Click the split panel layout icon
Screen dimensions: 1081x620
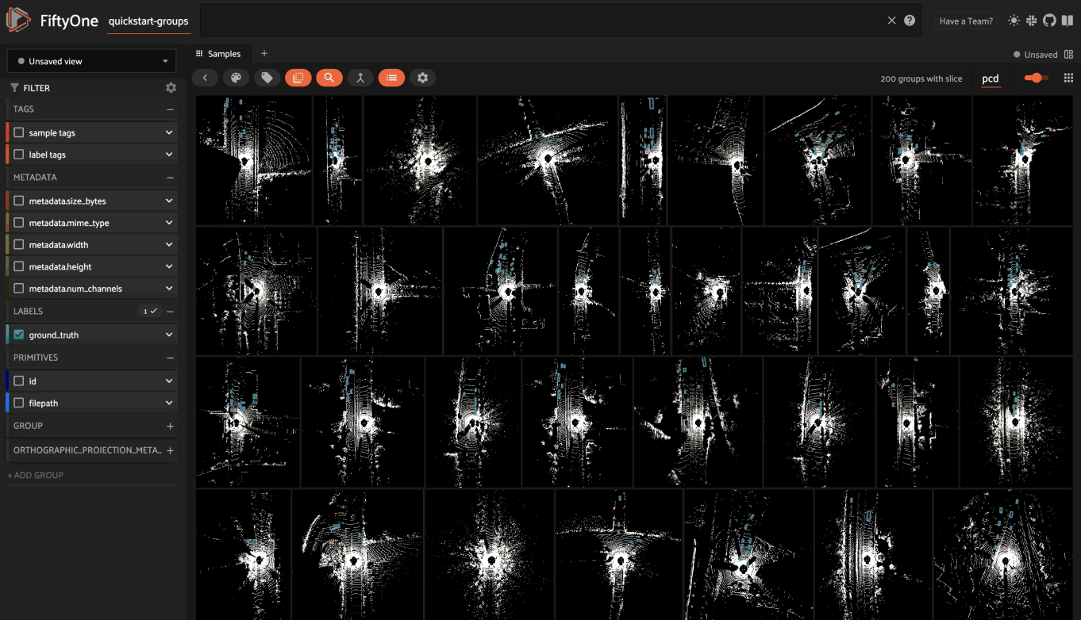coord(1068,54)
